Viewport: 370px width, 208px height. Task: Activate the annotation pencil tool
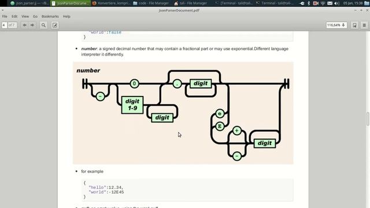(55, 25)
